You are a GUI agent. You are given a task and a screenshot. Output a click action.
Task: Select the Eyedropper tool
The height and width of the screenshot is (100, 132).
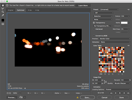(x=3, y=15)
